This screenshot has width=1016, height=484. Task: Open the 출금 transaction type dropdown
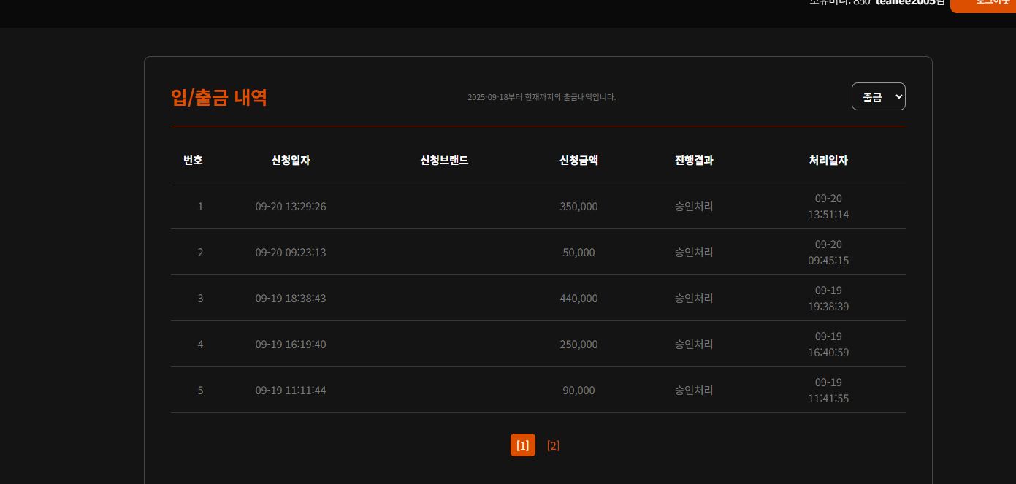(x=878, y=96)
